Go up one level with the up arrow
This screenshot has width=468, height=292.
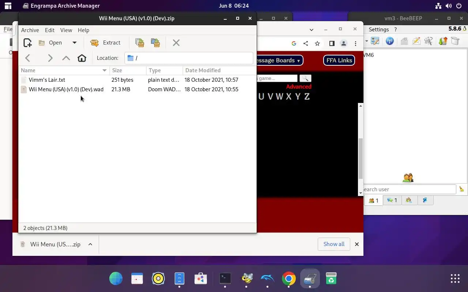(66, 58)
